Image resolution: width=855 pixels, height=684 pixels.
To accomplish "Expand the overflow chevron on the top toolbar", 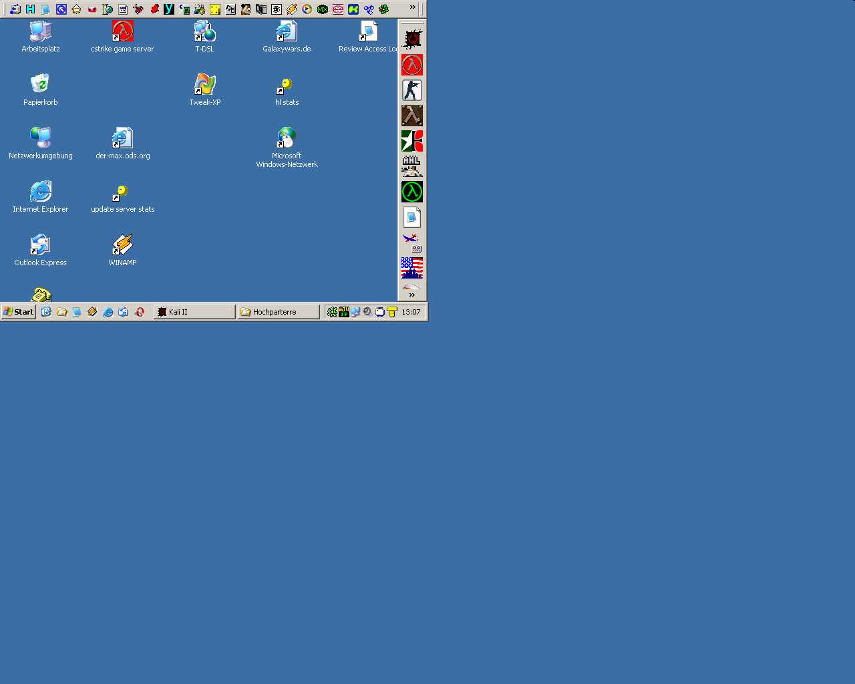I will tap(412, 9).
